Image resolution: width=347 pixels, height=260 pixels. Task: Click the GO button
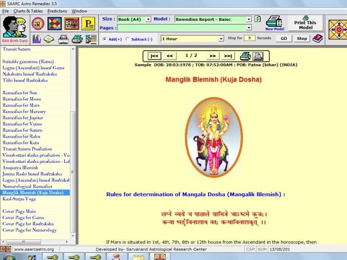(284, 39)
